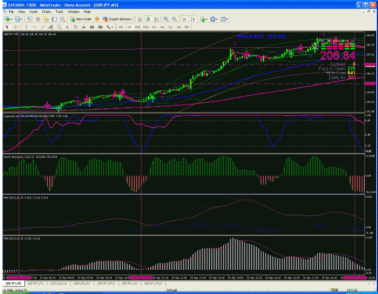This screenshot has height=294, width=378.
Task: Select the Trendline drawing tool
Action: click(43, 27)
